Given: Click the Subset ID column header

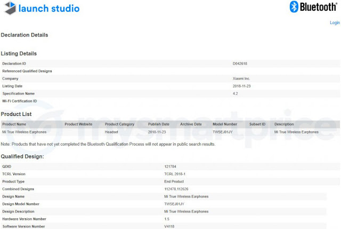Looking at the screenshot, I should point(257,124).
